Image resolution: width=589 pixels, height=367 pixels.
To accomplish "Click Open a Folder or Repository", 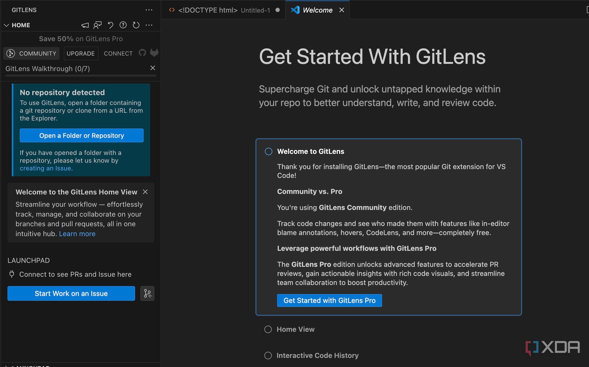I will click(82, 135).
